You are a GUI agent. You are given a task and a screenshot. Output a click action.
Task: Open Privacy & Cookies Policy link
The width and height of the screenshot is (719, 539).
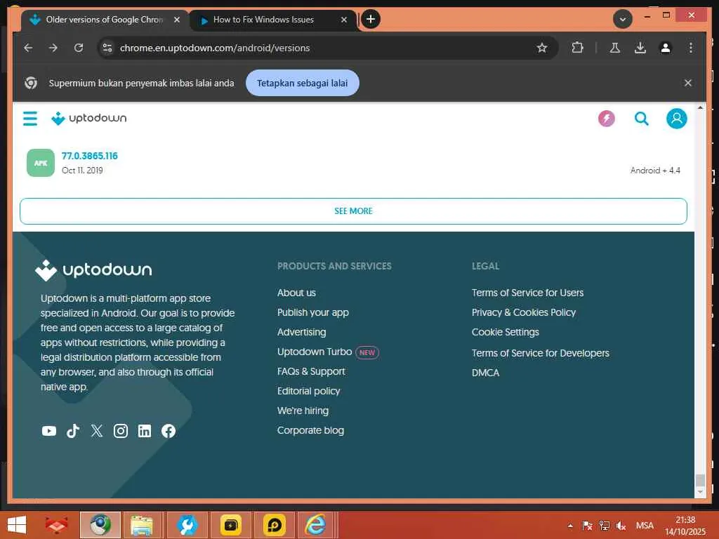tap(524, 312)
